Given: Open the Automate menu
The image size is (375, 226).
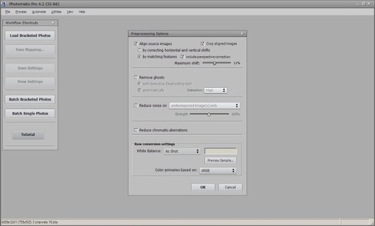Looking at the screenshot, I should (39, 12).
